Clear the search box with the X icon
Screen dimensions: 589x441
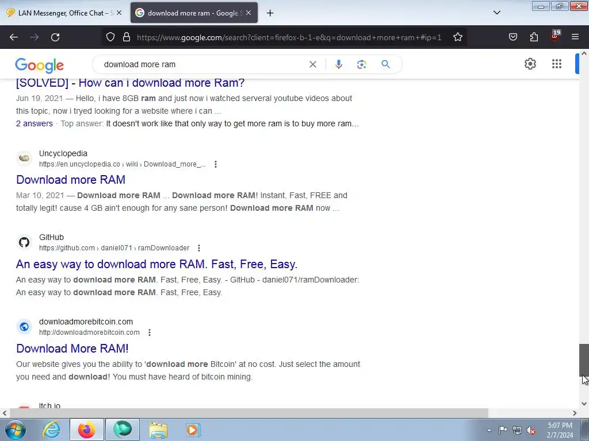312,64
